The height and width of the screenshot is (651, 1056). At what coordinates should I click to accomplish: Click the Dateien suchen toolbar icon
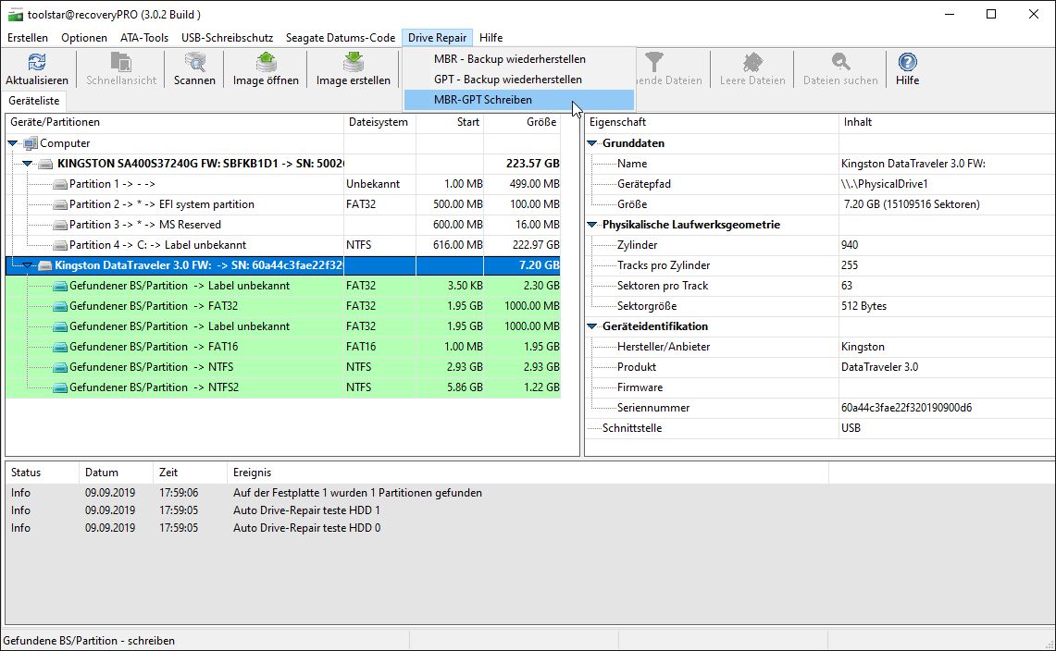tap(839, 62)
